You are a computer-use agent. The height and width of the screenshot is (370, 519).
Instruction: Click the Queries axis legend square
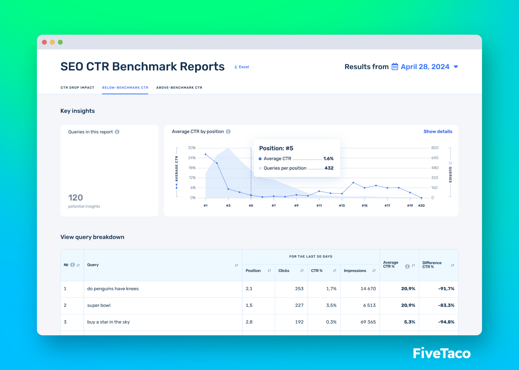pos(450,163)
